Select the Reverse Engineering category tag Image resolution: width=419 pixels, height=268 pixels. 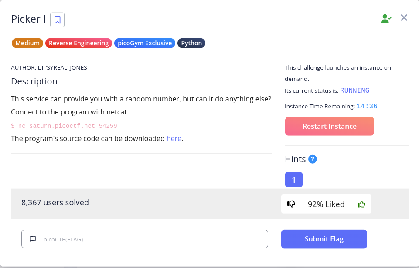(78, 43)
